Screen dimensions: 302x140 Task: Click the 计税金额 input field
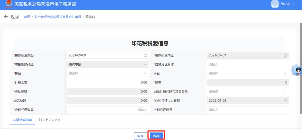(x=108, y=82)
